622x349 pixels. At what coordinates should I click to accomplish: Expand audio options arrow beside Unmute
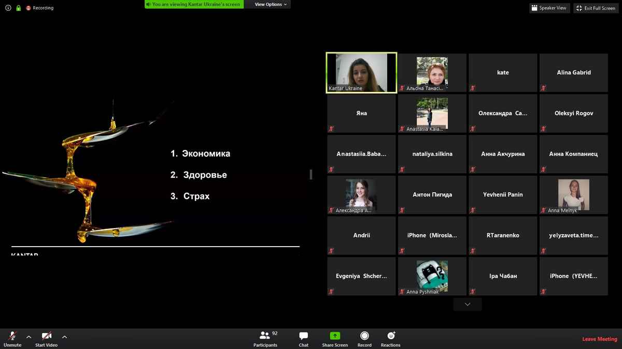point(29,337)
